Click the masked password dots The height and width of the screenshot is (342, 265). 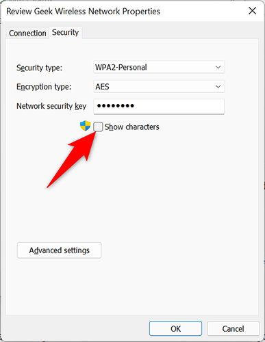click(x=116, y=106)
